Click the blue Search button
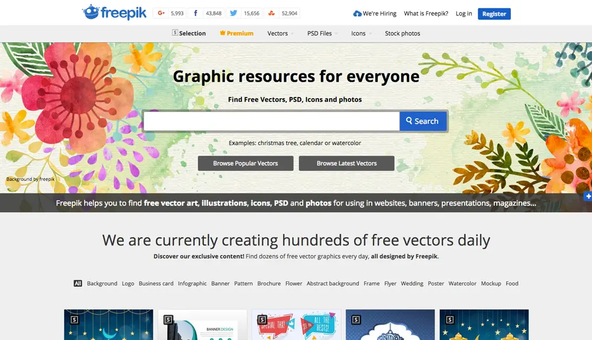 [423, 121]
